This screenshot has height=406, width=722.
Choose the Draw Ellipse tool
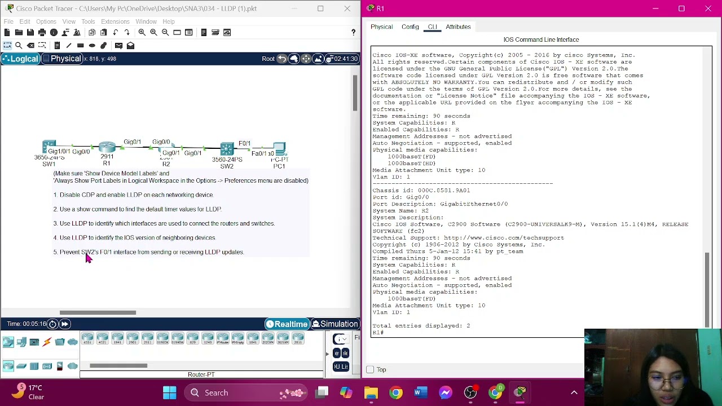[x=92, y=46]
